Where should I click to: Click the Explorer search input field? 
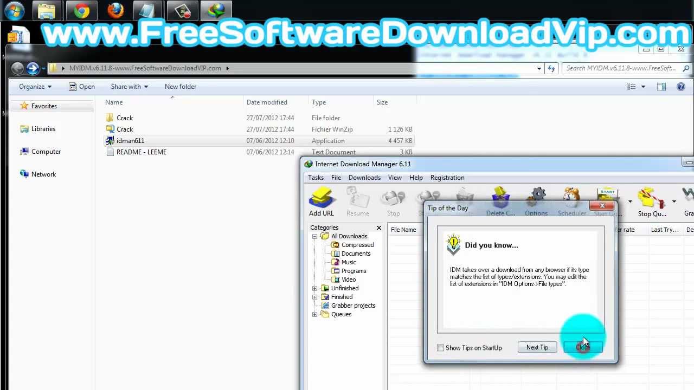[626, 68]
